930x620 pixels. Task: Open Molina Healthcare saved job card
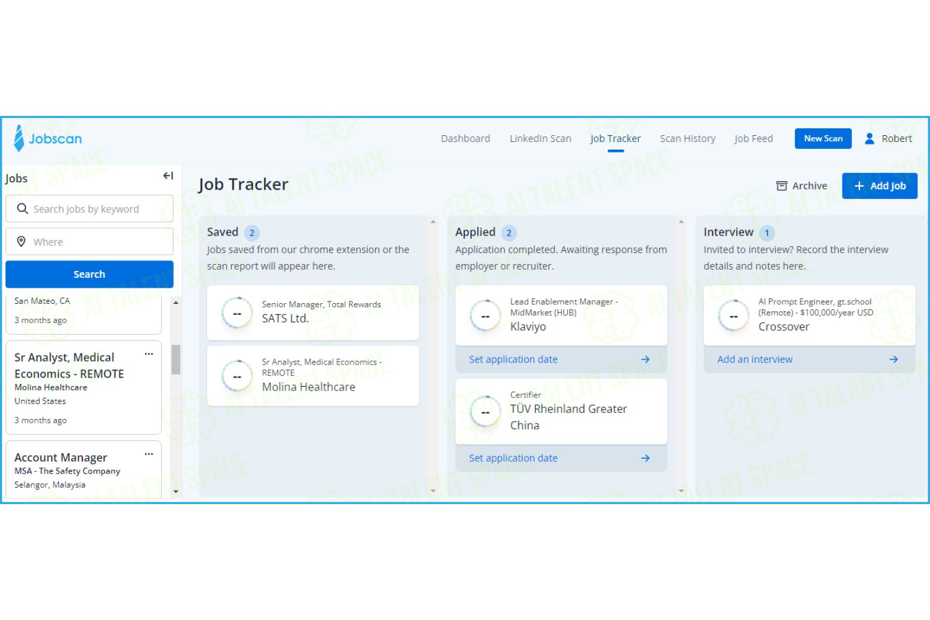[313, 376]
